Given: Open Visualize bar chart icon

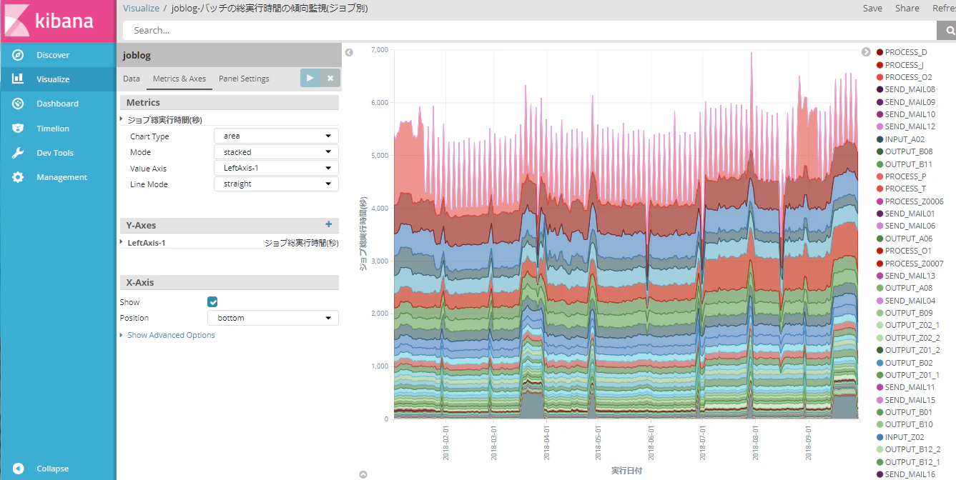Looking at the screenshot, I should click(19, 79).
